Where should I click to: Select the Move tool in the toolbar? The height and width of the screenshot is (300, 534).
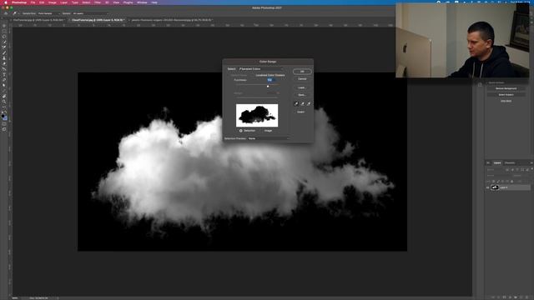pos(4,26)
